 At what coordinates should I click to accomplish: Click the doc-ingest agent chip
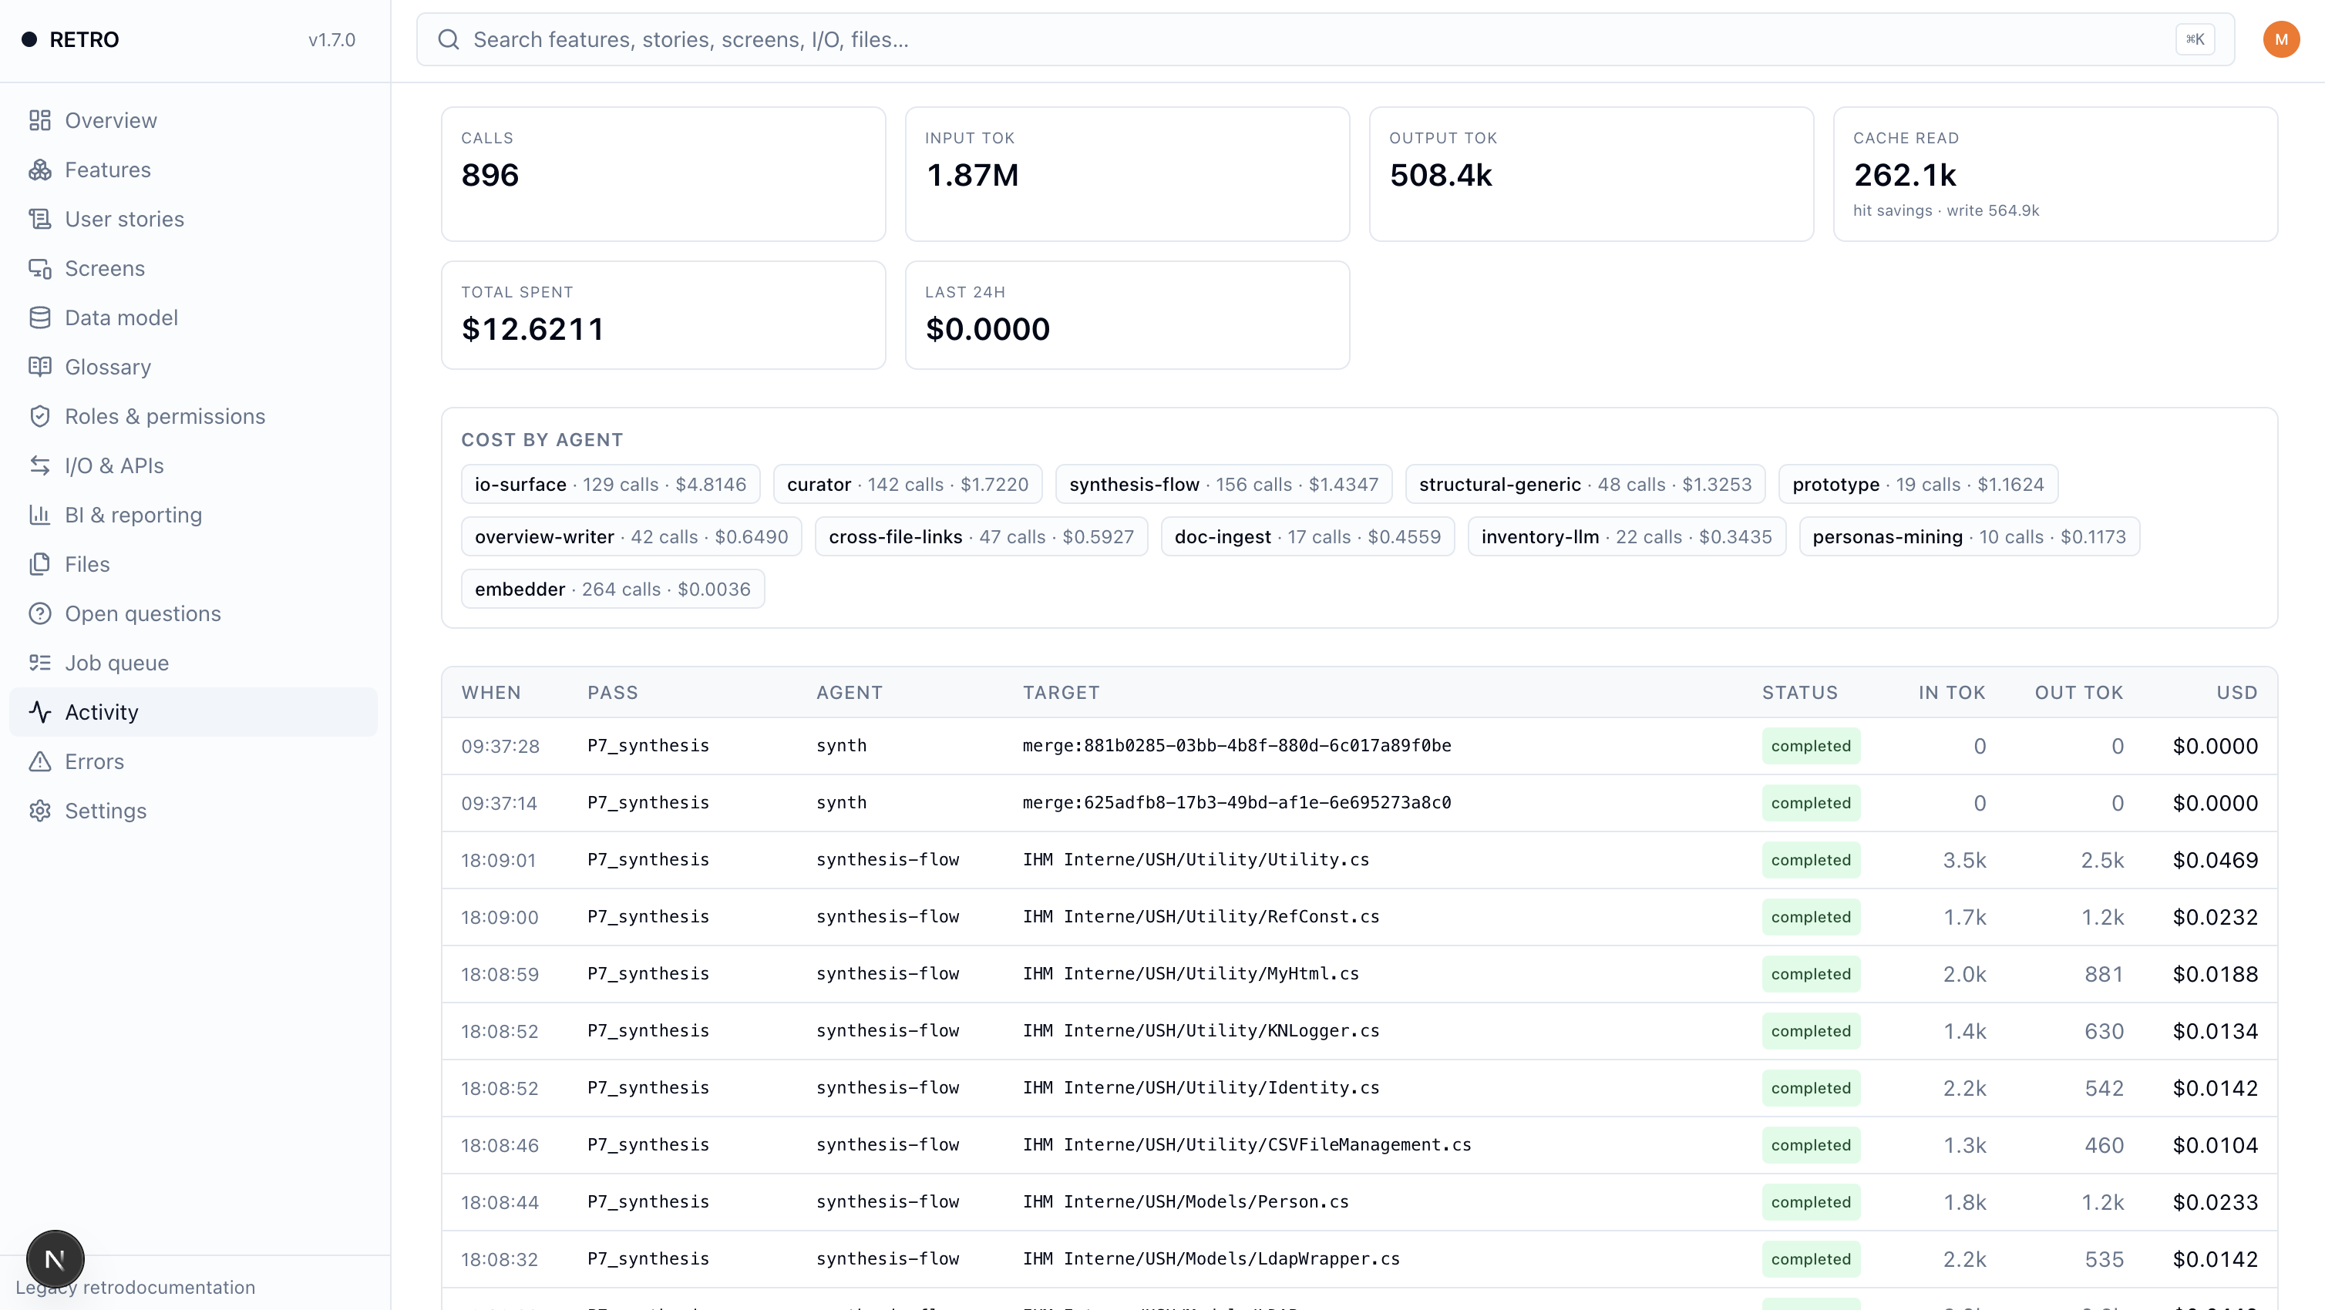(x=1307, y=537)
